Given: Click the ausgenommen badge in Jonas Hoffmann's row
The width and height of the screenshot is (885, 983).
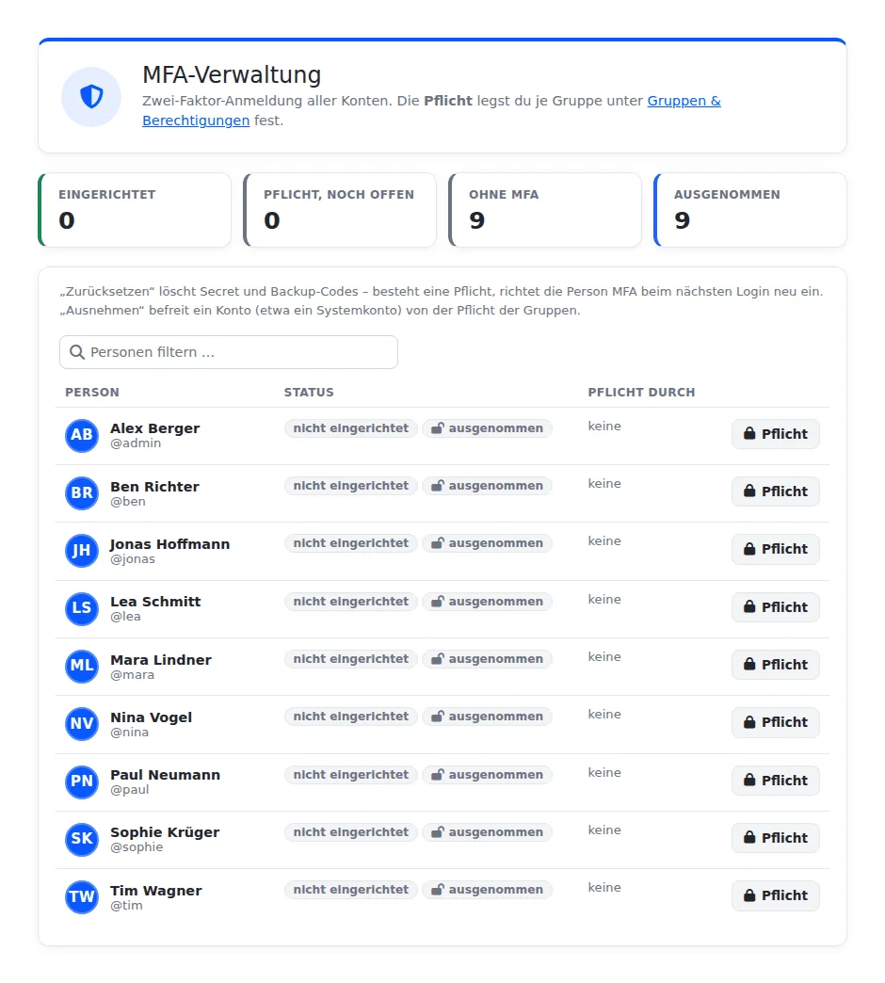Looking at the screenshot, I should [x=487, y=543].
